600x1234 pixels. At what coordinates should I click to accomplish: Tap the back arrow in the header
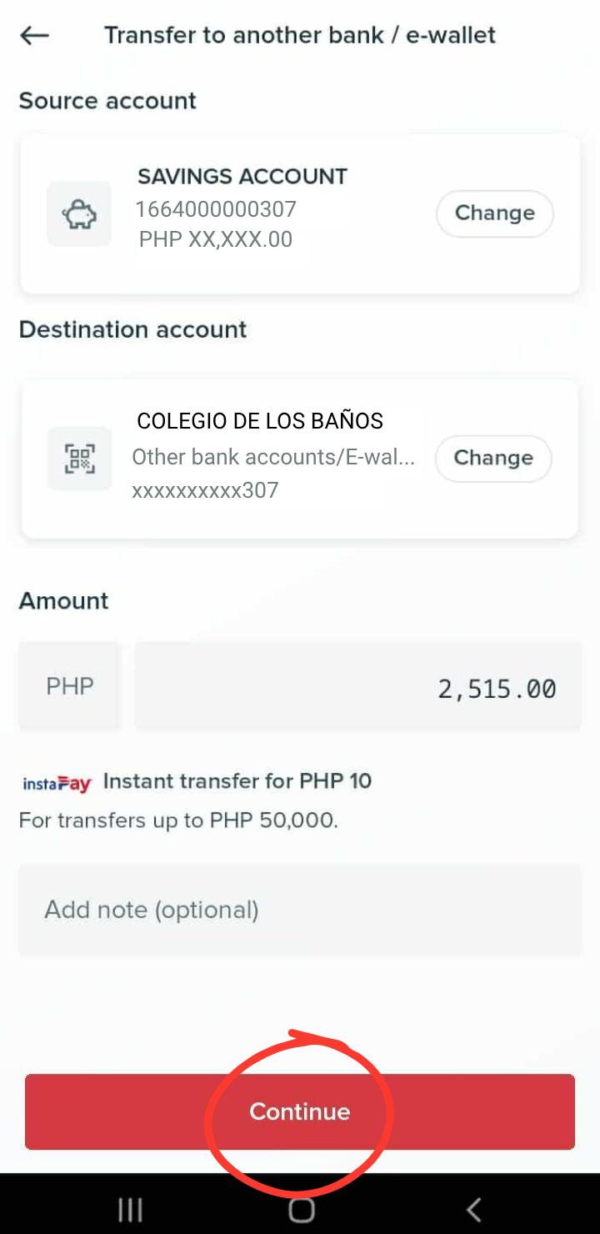(35, 35)
